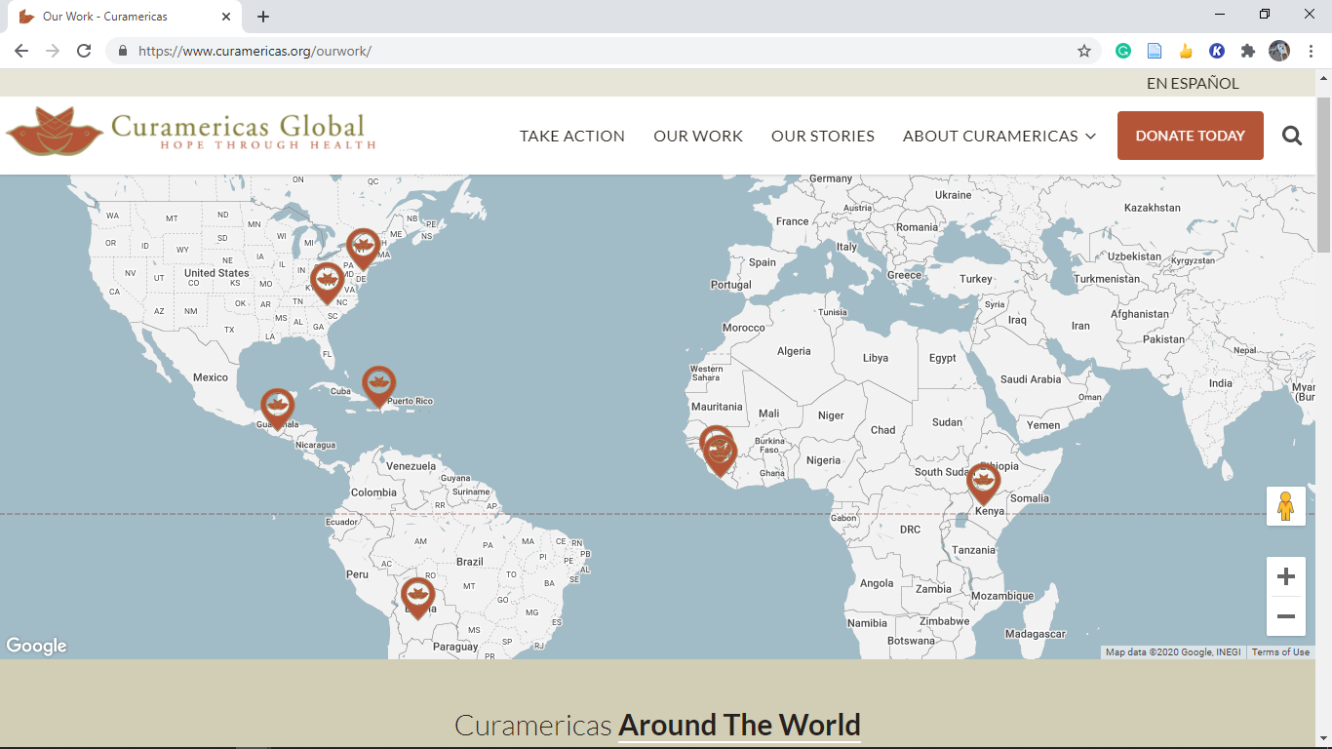The height and width of the screenshot is (749, 1332).
Task: Zoom in on the map with plus button
Action: tap(1285, 576)
